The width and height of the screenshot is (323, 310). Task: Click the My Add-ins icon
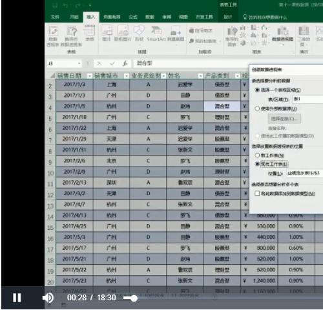[x=203, y=41]
